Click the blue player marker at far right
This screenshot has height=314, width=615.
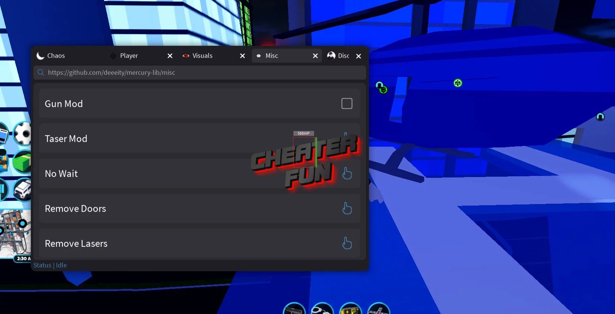[600, 117]
